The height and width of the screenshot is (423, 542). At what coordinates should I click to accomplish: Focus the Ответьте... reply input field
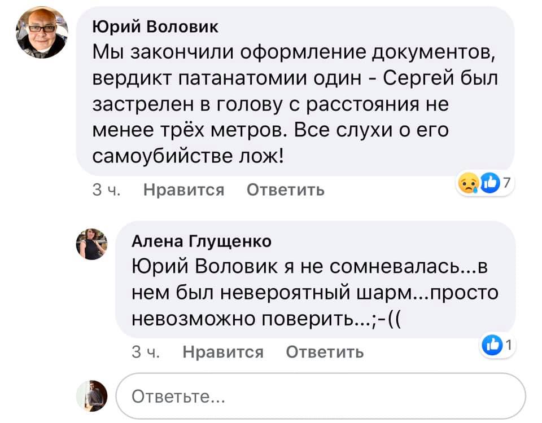point(321,396)
